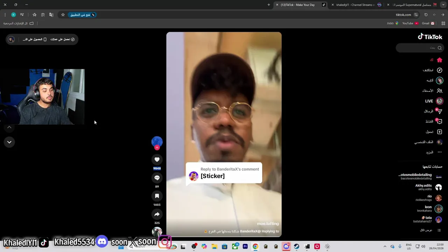Open leon leonkahara followed account
The width and height of the screenshot is (448, 252).
click(429, 209)
